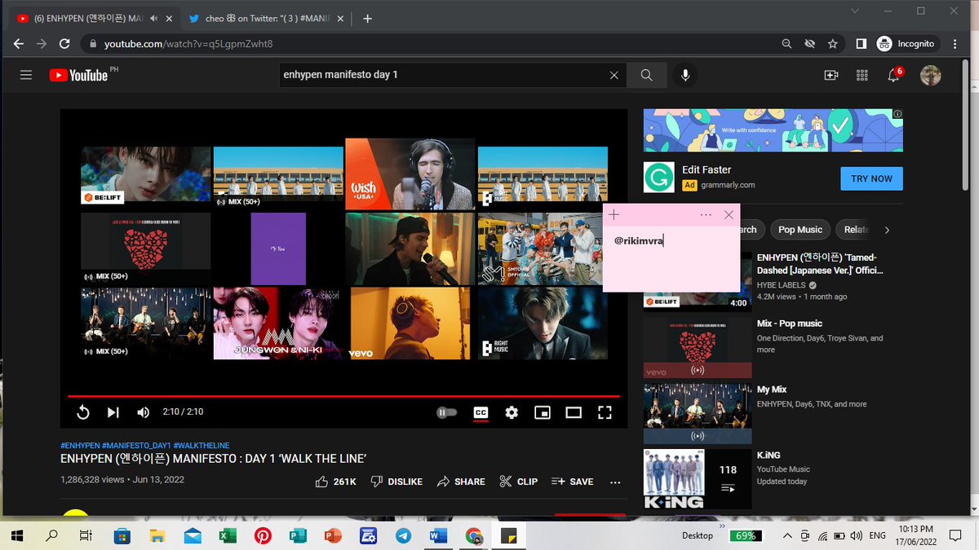Toggle theater mode
The image size is (979, 550).
[x=574, y=412]
